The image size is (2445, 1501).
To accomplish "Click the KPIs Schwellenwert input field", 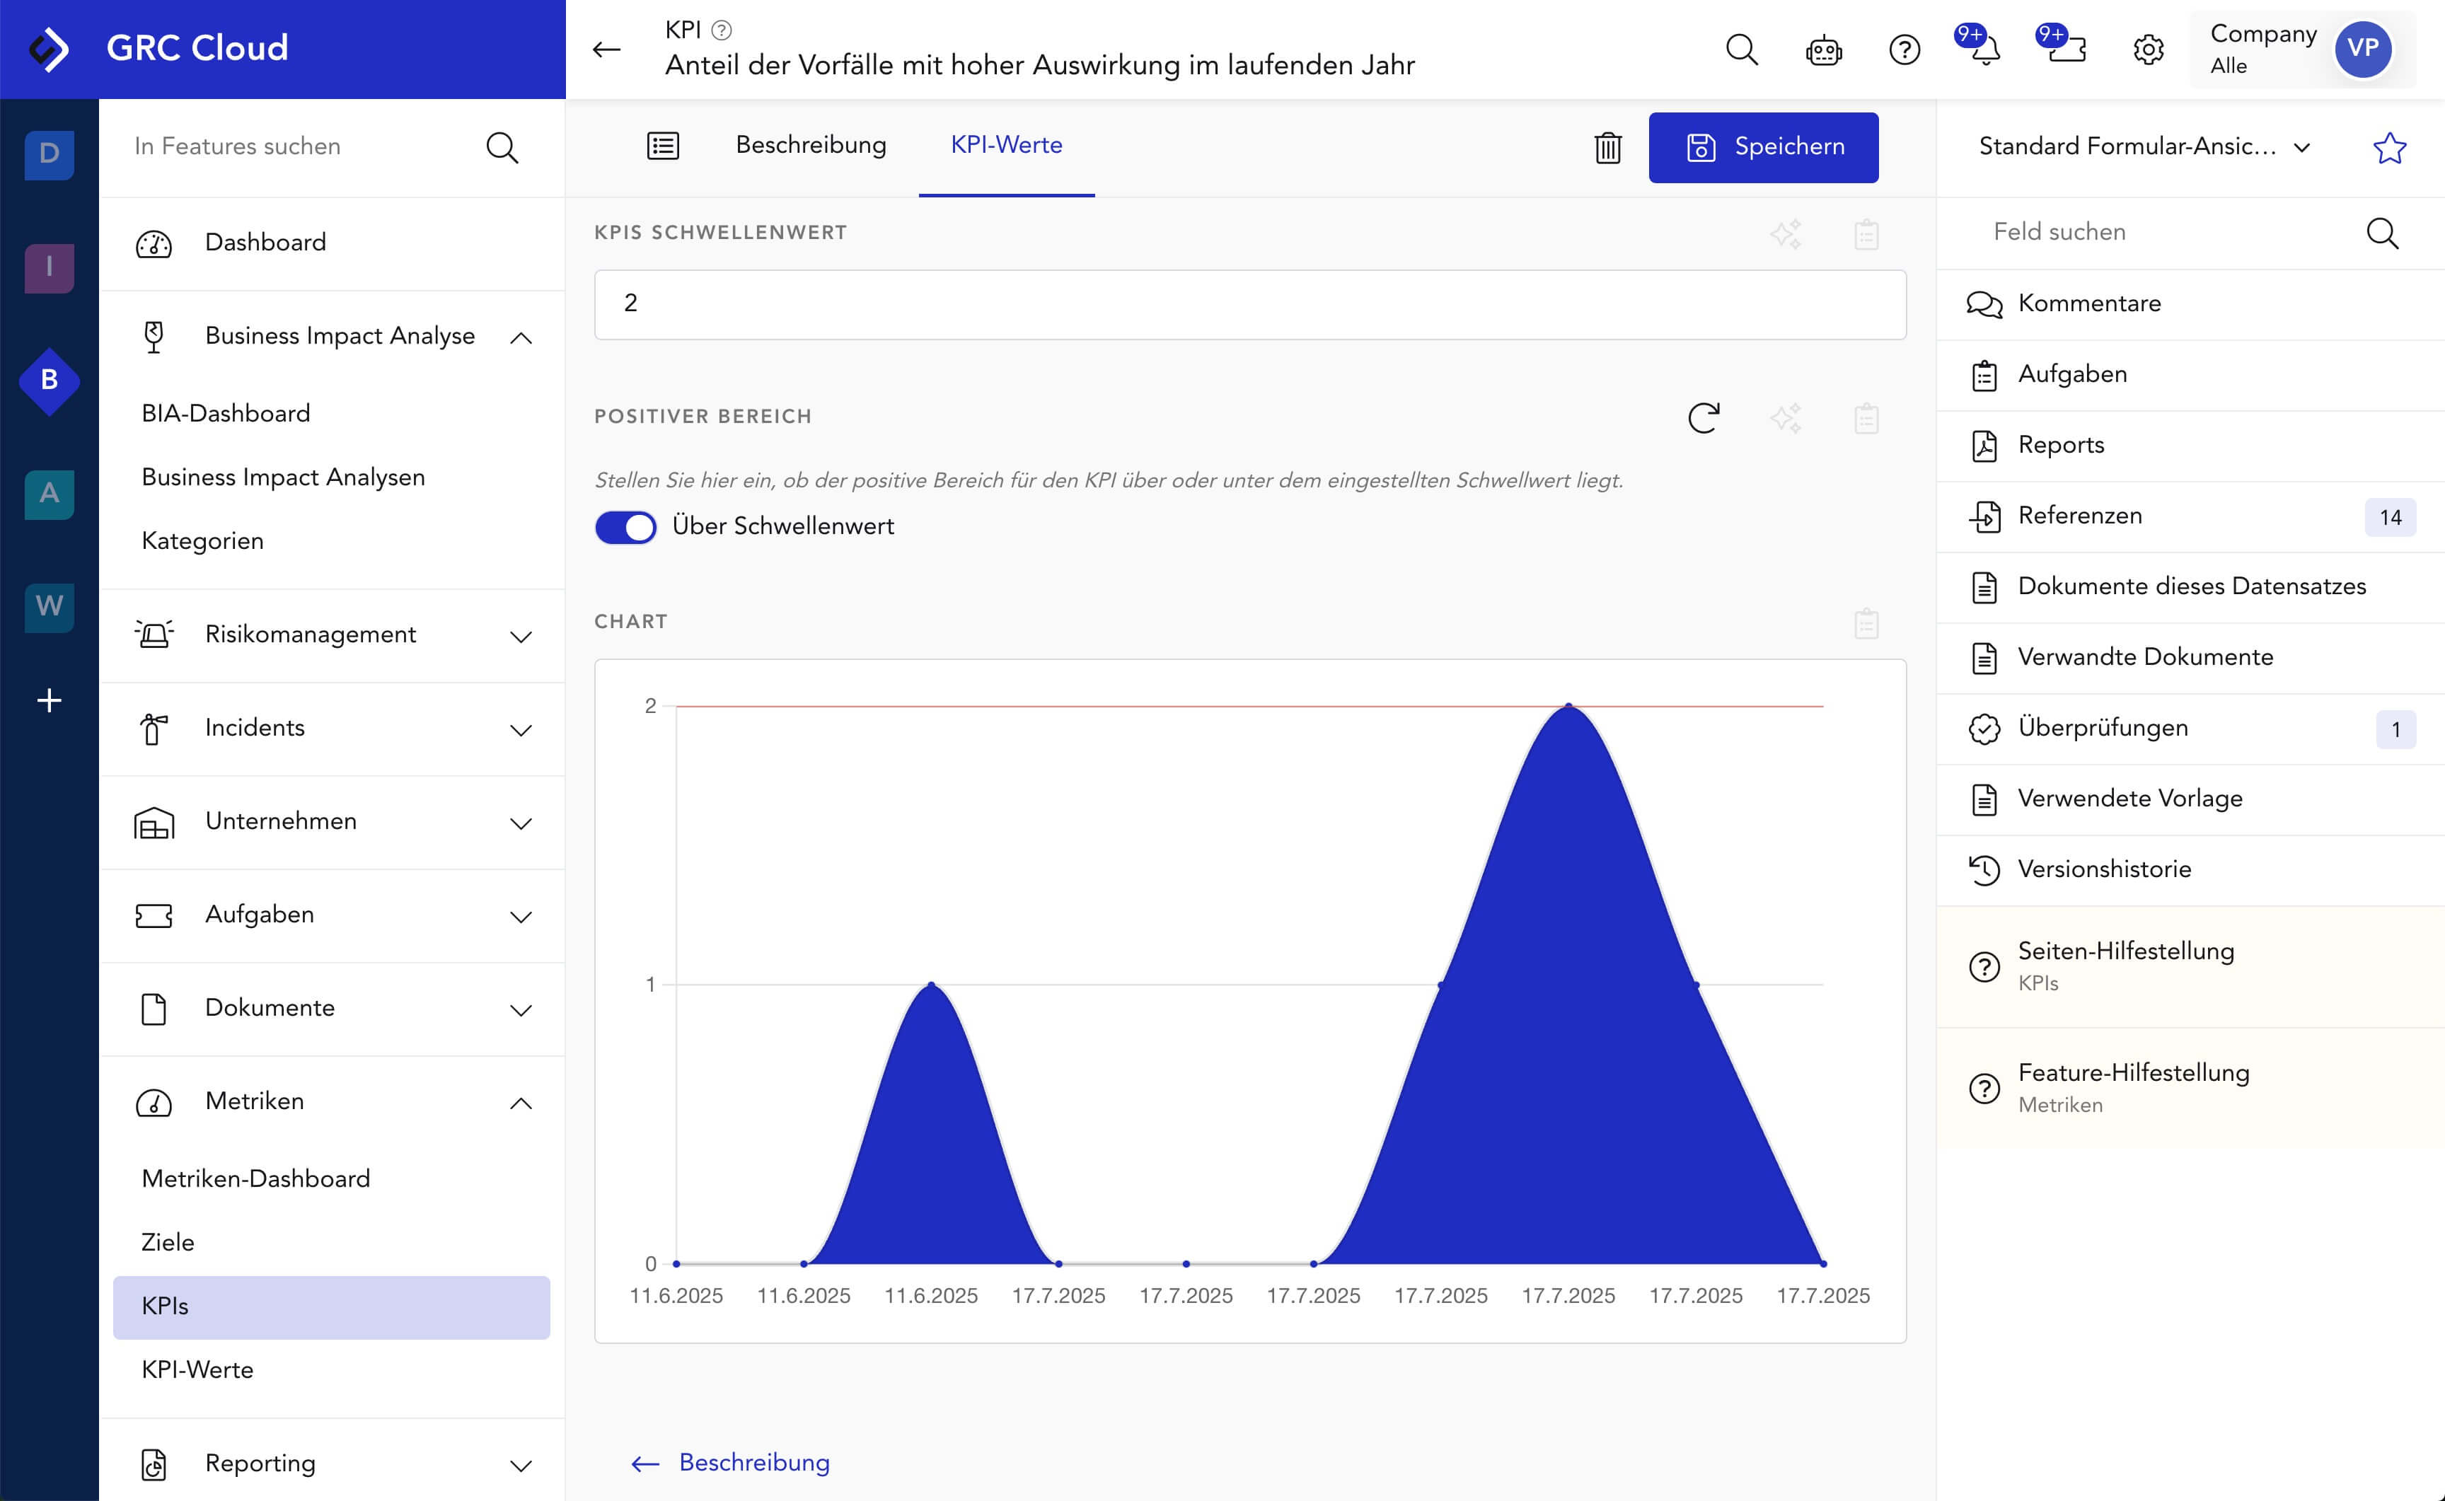I will click(x=1249, y=303).
